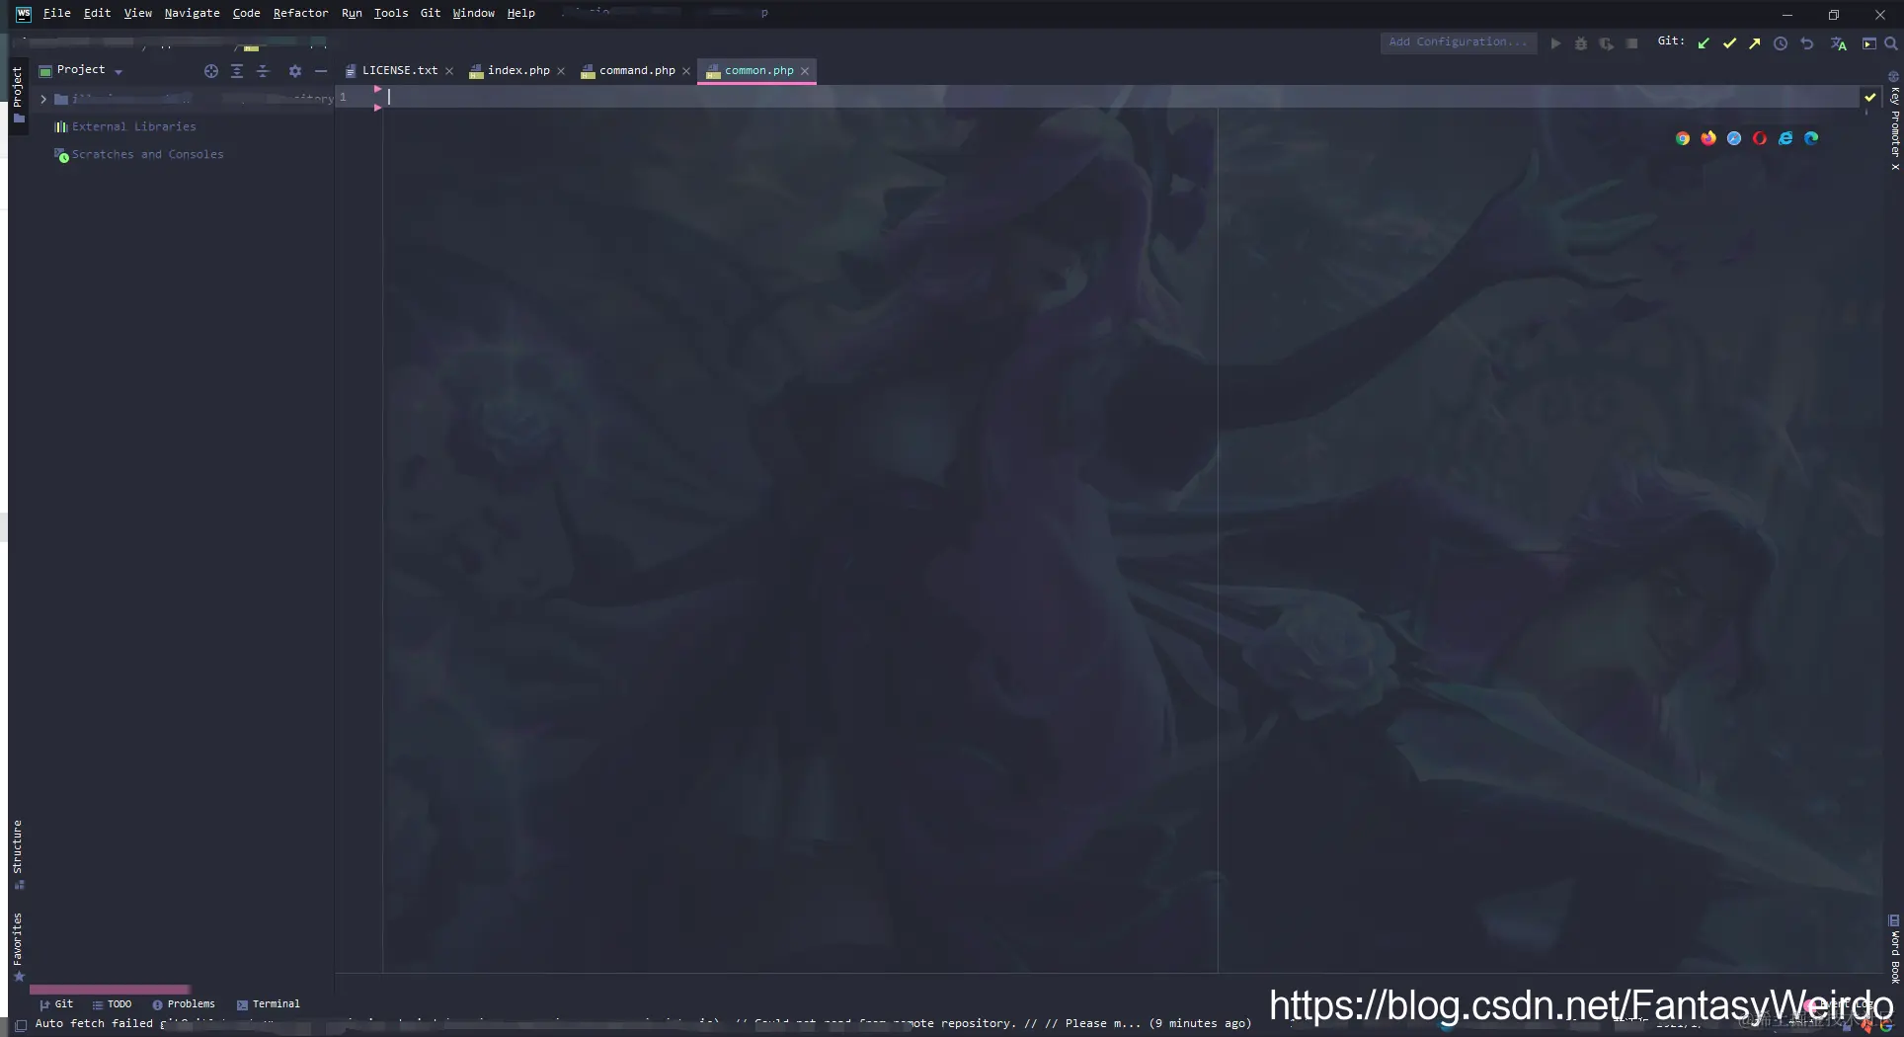
Task: Open in Safari browser from editor
Action: click(1734, 138)
